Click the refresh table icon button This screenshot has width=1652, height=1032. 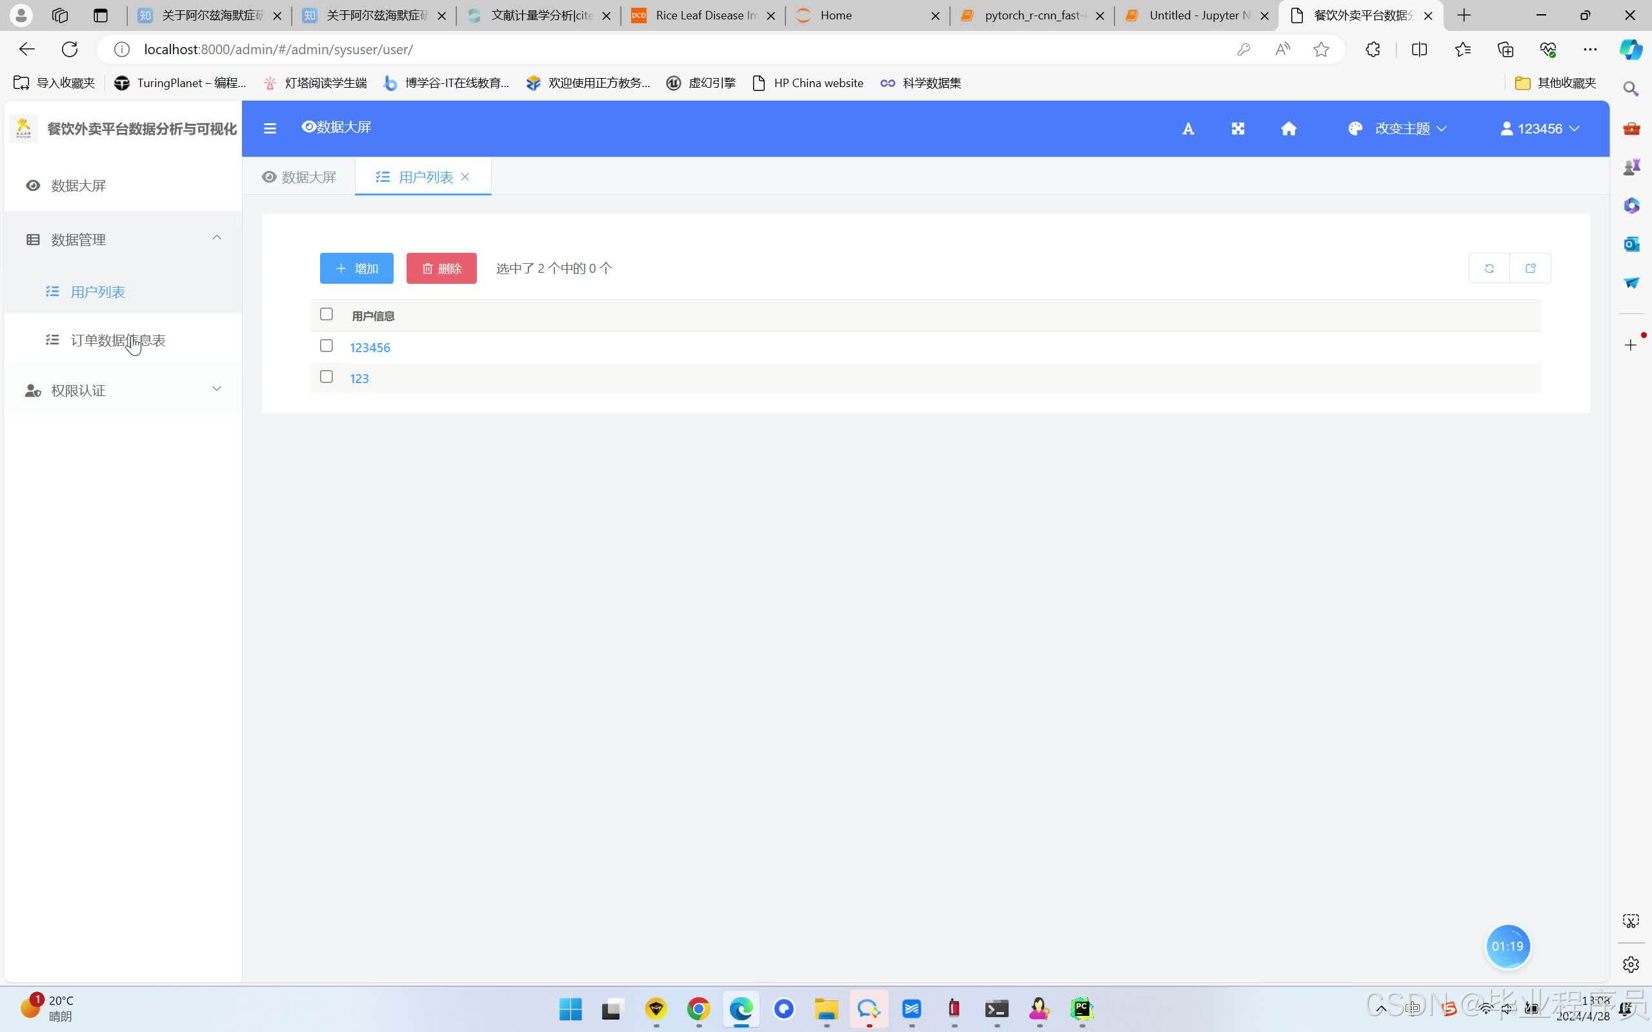click(x=1489, y=268)
